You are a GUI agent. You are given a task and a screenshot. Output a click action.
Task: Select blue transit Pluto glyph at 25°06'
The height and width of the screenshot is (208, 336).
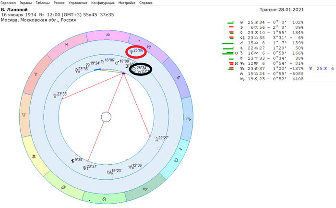(x=131, y=52)
